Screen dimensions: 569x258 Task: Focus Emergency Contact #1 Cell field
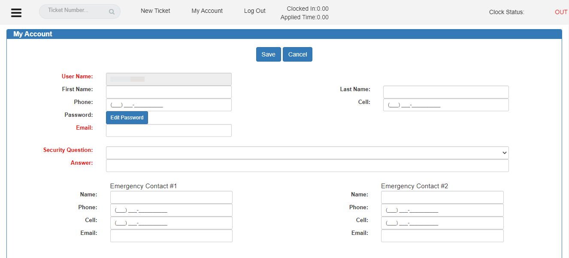pos(171,223)
